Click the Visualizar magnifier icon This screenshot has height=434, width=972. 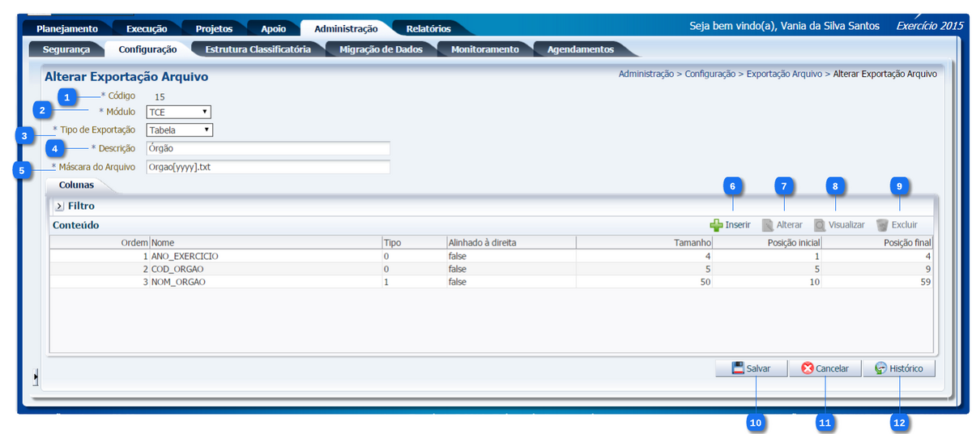tap(820, 225)
